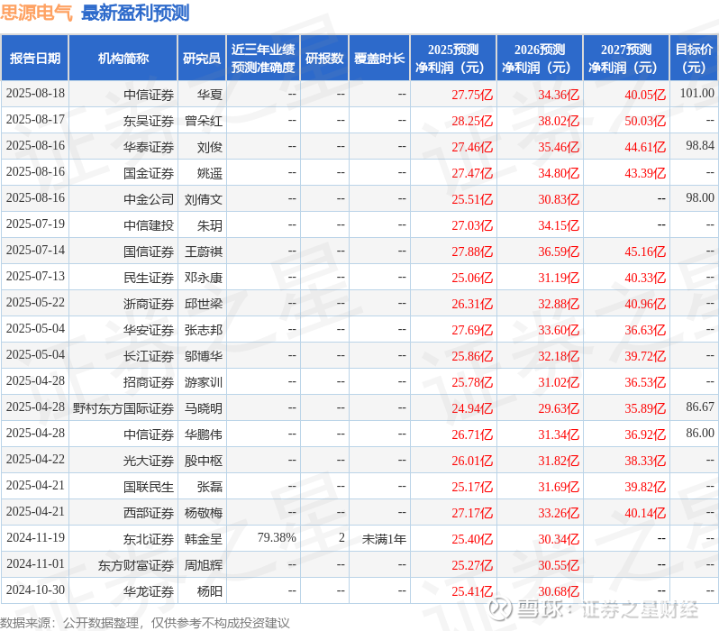
Task: Select target price 86.00
Action: pyautogui.click(x=700, y=434)
